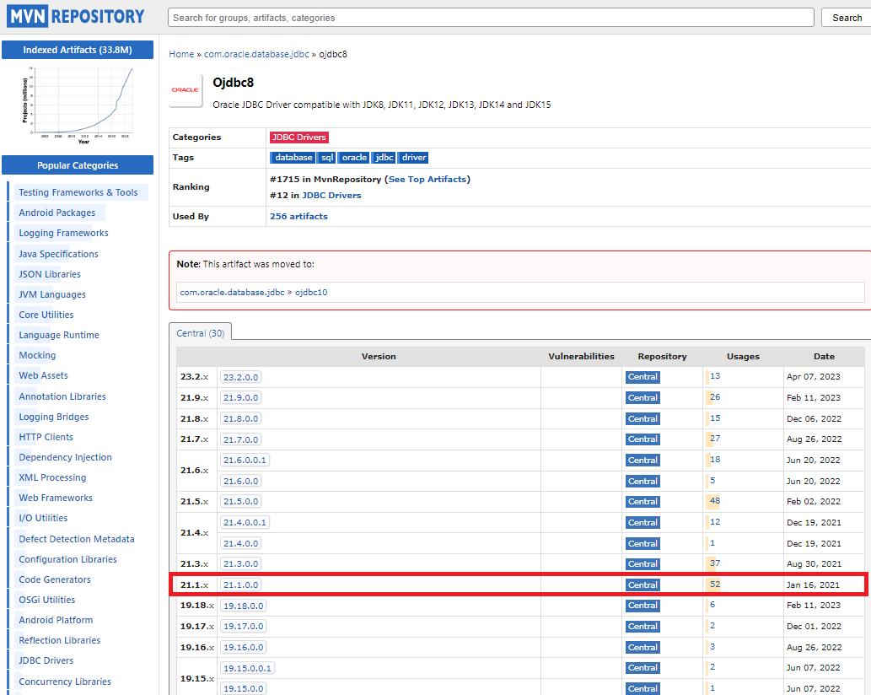The width and height of the screenshot is (871, 695).
Task: Open JDBC Drivers sidebar category
Action: tap(46, 660)
